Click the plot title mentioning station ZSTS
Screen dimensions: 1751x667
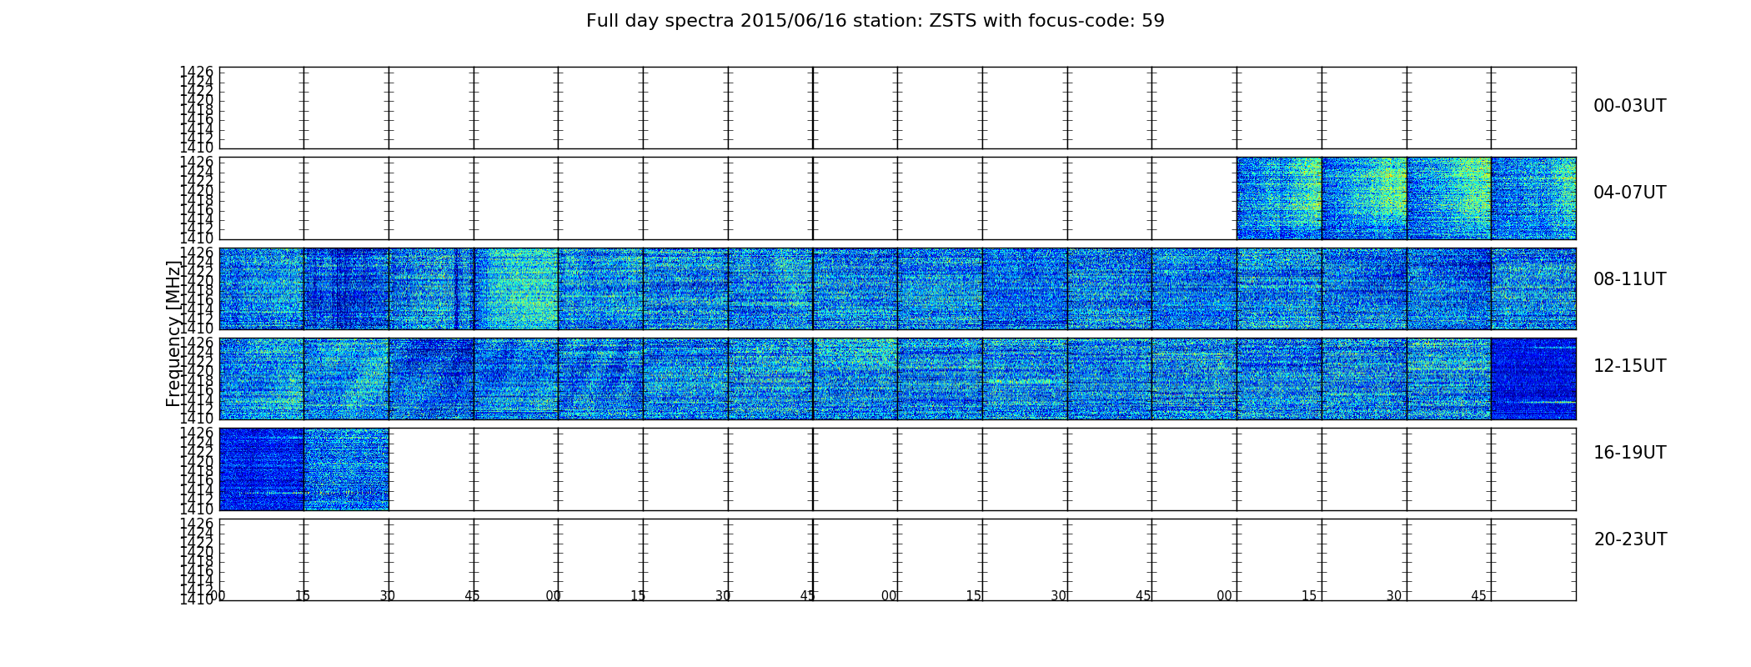pyautogui.click(x=875, y=21)
